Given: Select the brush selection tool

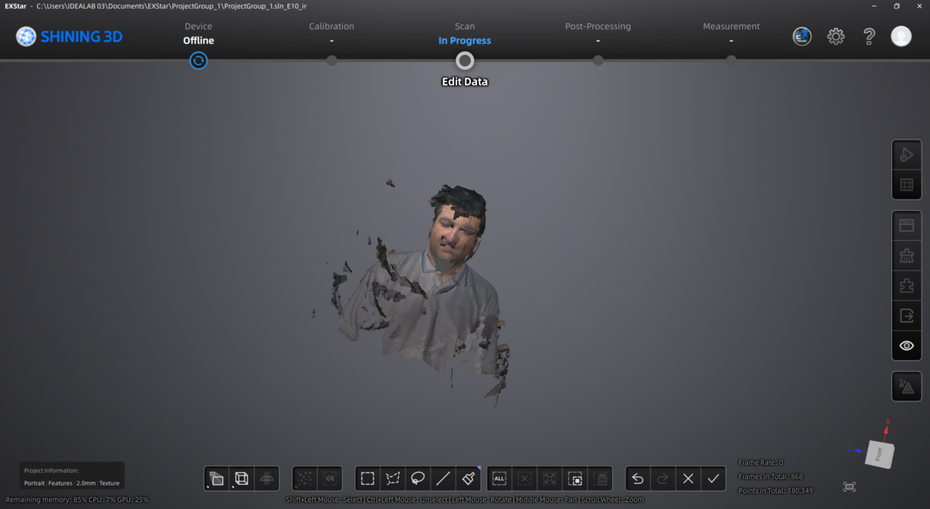Looking at the screenshot, I should (x=468, y=478).
